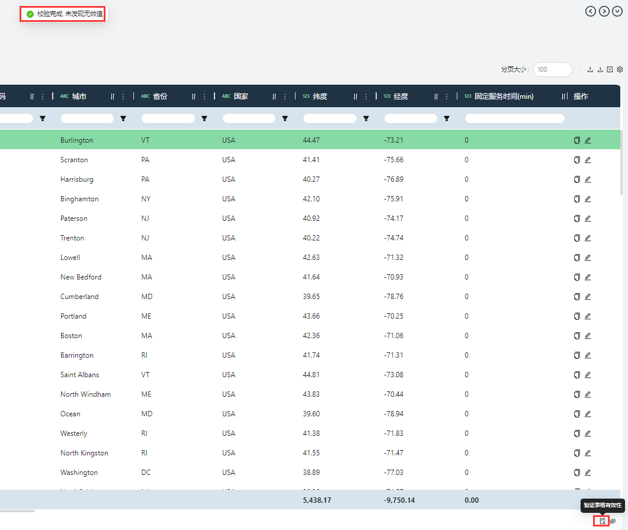Sort by the 国家 column sort icon
Image resolution: width=628 pixels, height=530 pixels.
(274, 97)
